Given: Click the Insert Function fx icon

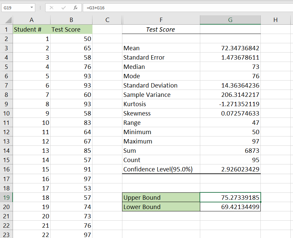Looking at the screenshot, I should [x=75, y=8].
